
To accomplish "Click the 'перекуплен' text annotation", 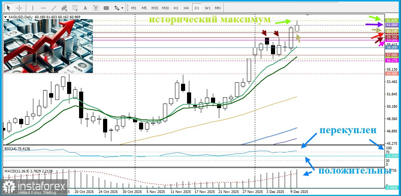I will tap(348, 131).
